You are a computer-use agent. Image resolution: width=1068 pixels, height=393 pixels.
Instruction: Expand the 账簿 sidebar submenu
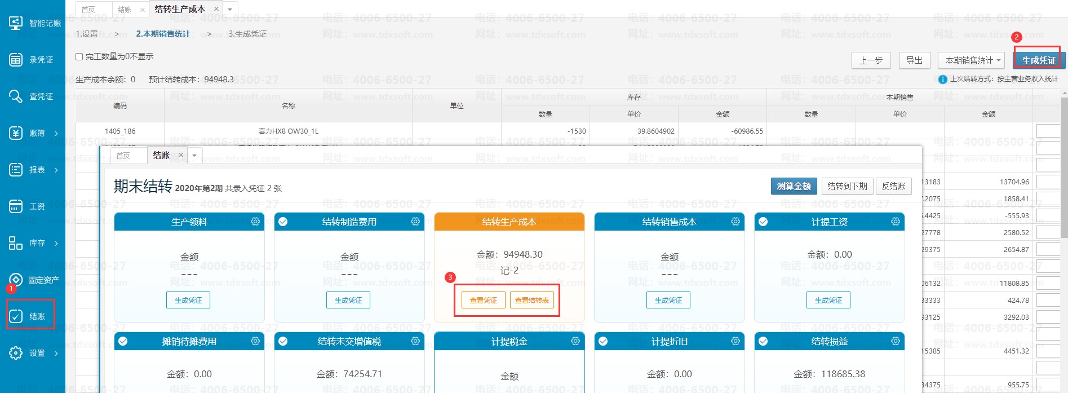(x=56, y=134)
